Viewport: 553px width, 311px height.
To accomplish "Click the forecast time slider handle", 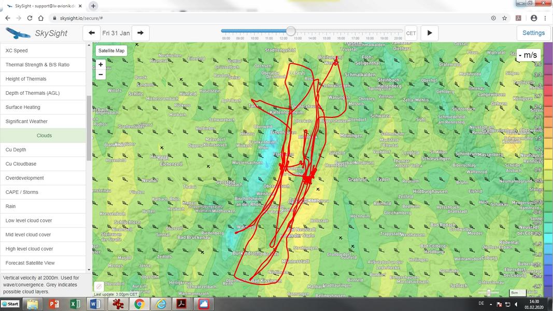I will 291,32.
